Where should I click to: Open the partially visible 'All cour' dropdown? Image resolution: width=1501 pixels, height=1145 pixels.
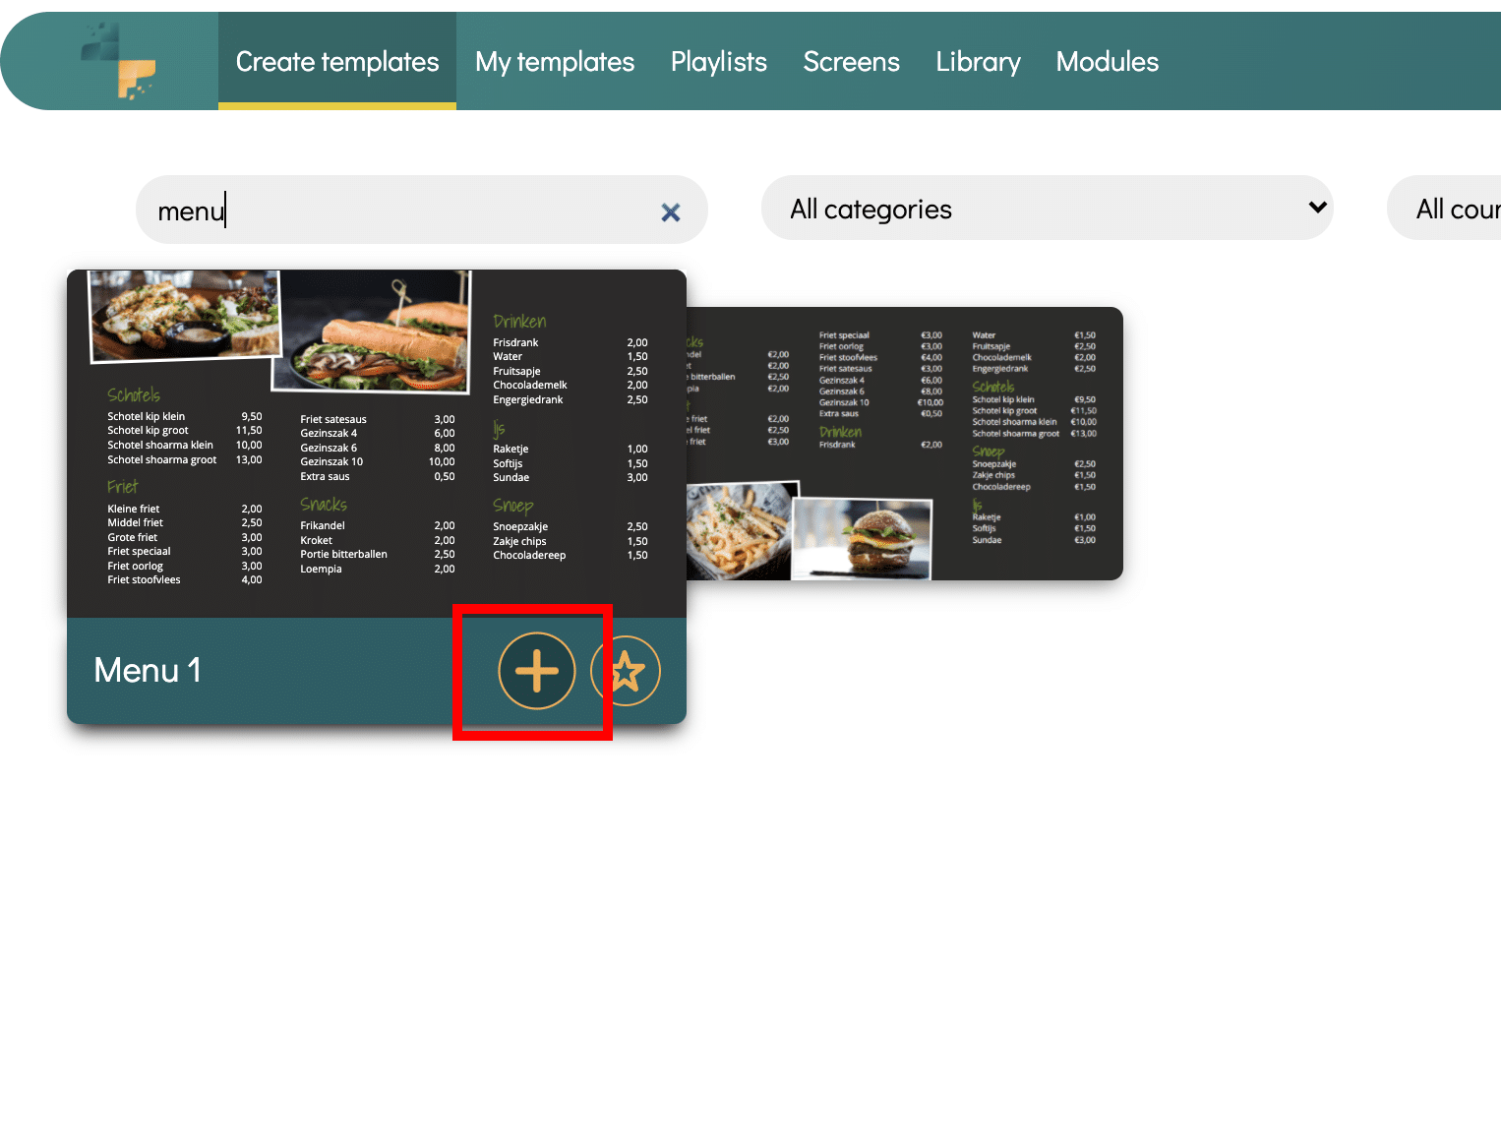[1444, 208]
